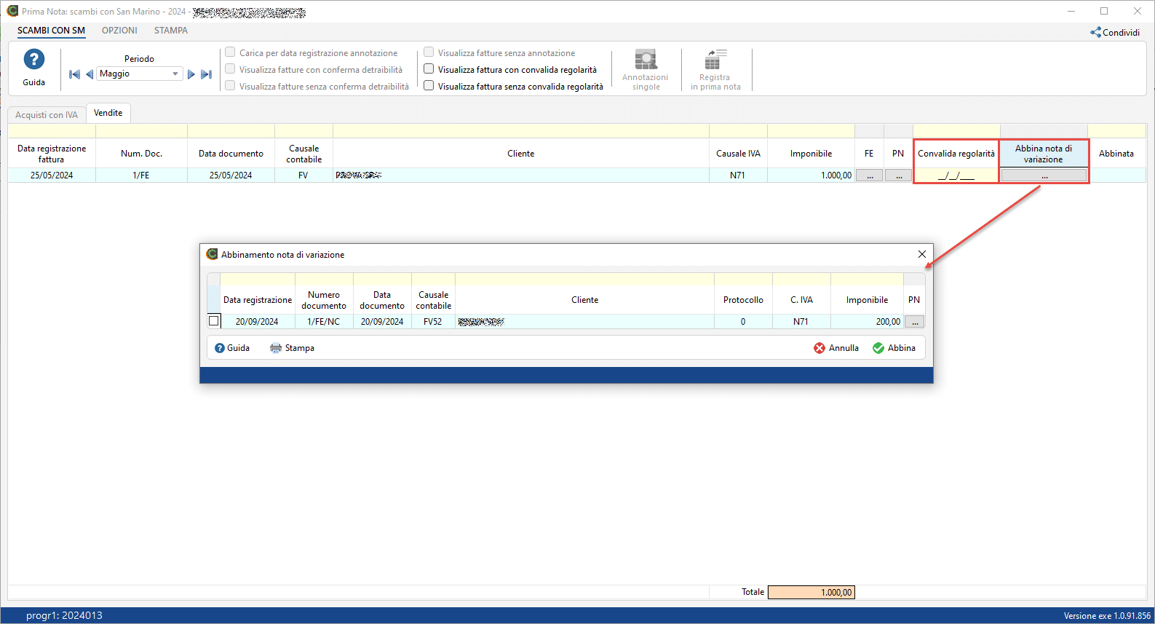This screenshot has height=624, width=1155.
Task: Click the Abbina green confirm button
Action: click(x=894, y=348)
